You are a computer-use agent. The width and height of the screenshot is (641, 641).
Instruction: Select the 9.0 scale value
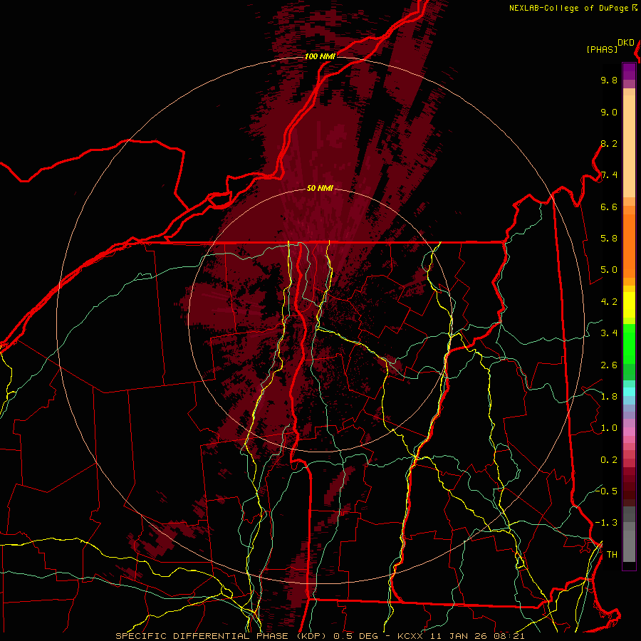click(609, 112)
